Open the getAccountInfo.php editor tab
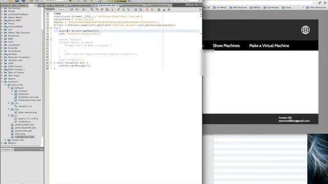This screenshot has height=184, width=328. (x=81, y=5)
